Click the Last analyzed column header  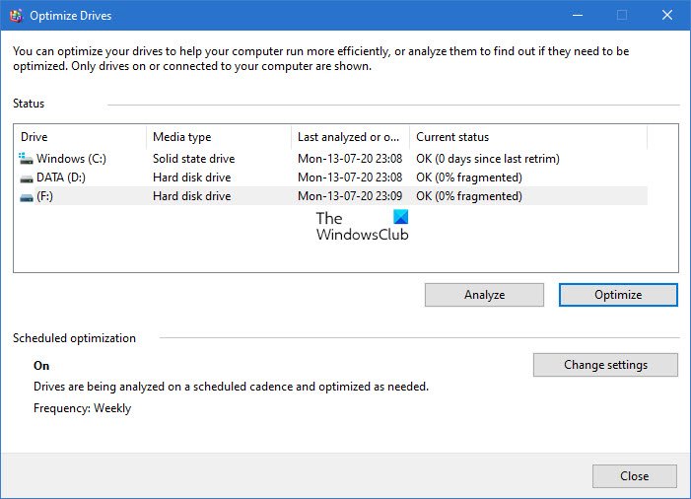click(349, 137)
